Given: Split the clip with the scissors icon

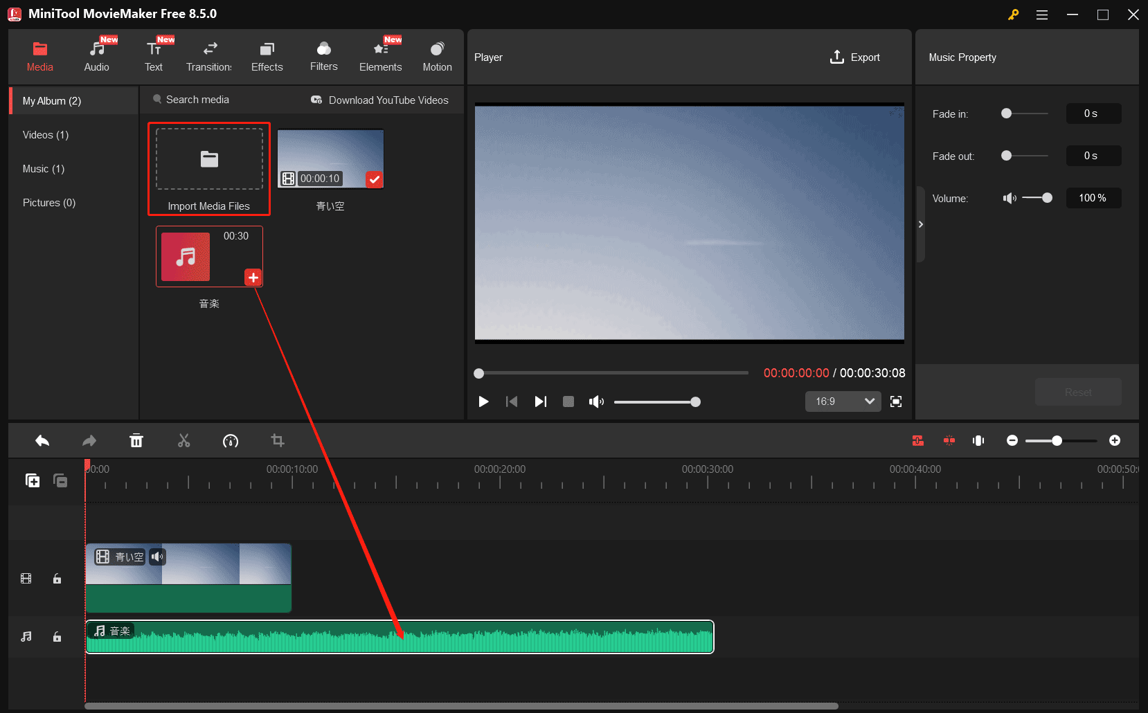Looking at the screenshot, I should pos(183,440).
